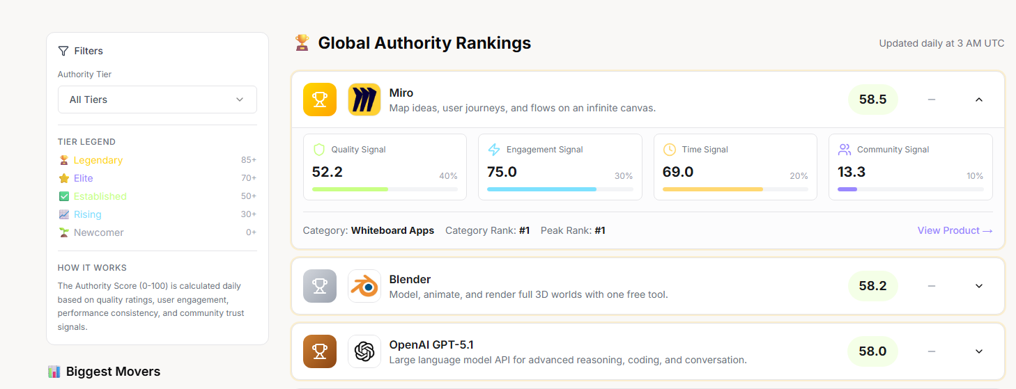Select the Legendary tier in legend
1016x389 pixels.
98,160
